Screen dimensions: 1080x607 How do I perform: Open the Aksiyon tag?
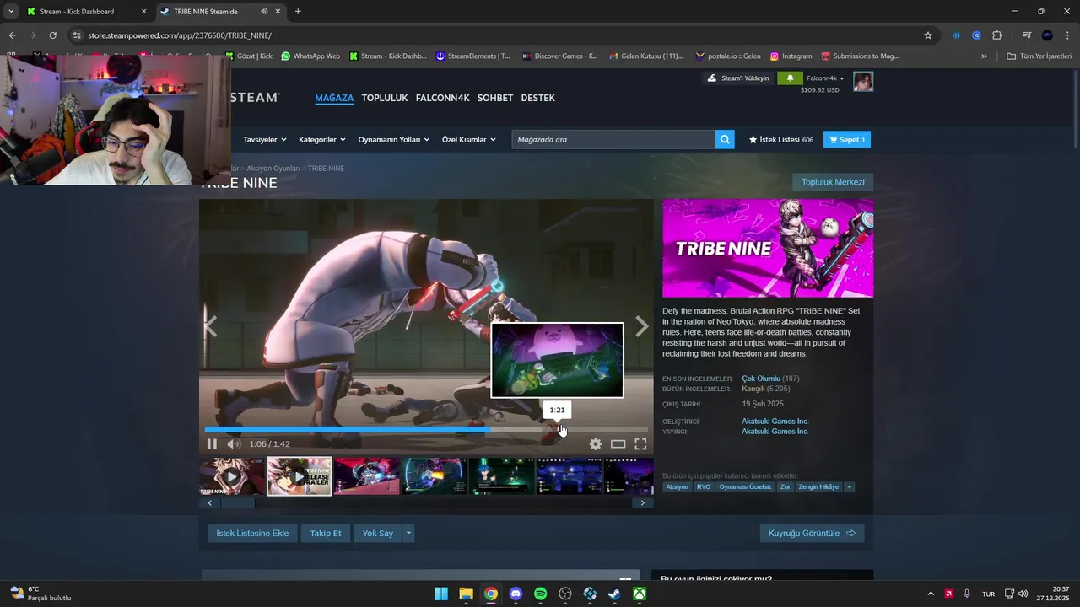point(677,486)
